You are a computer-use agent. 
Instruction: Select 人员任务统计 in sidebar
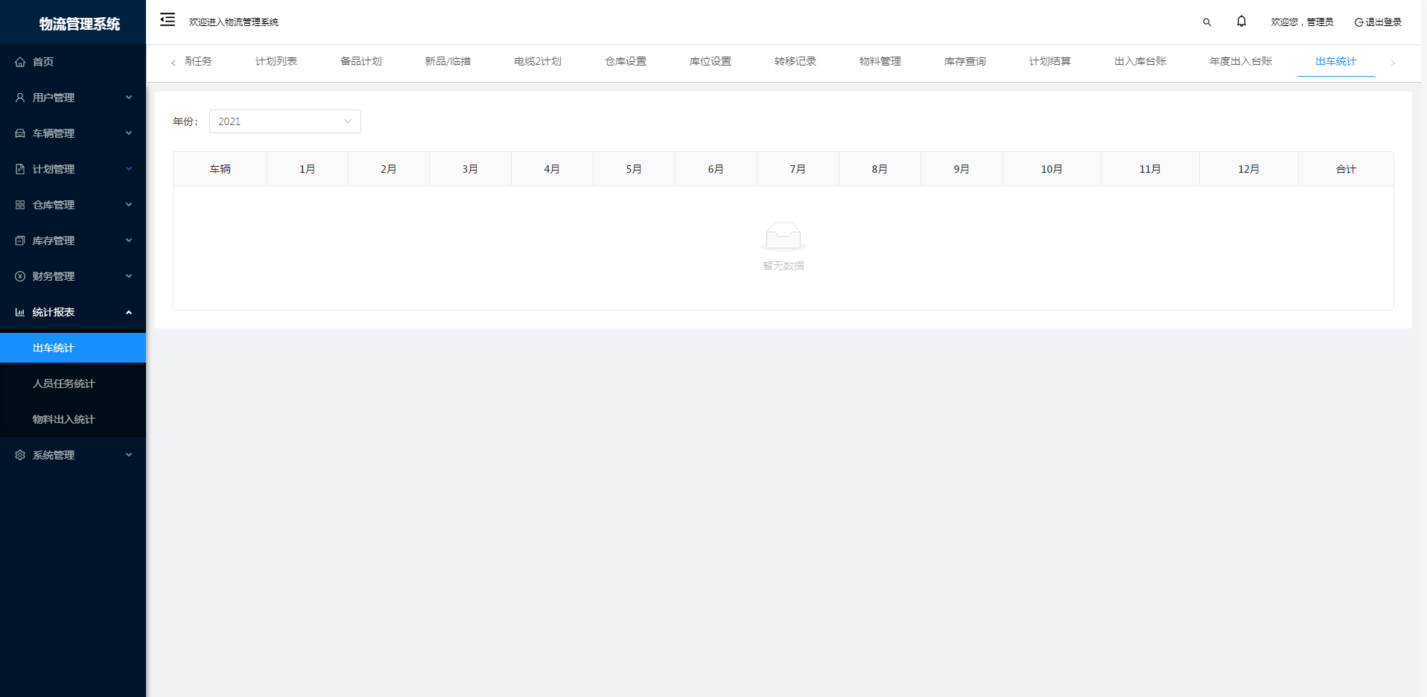click(x=63, y=383)
